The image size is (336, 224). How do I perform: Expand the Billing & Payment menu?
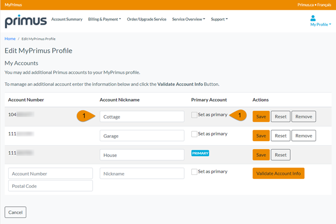pos(104,19)
